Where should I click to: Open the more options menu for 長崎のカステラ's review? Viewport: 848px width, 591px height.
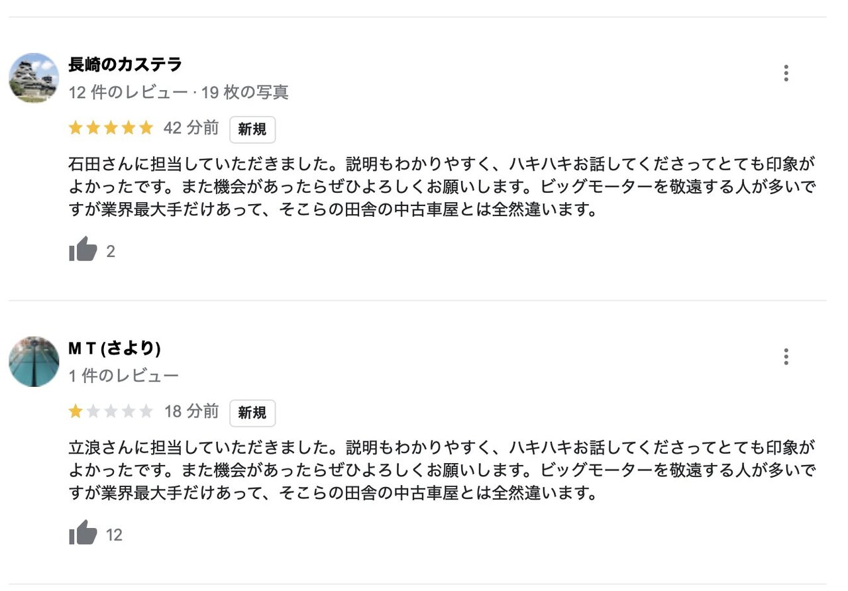pos(786,73)
